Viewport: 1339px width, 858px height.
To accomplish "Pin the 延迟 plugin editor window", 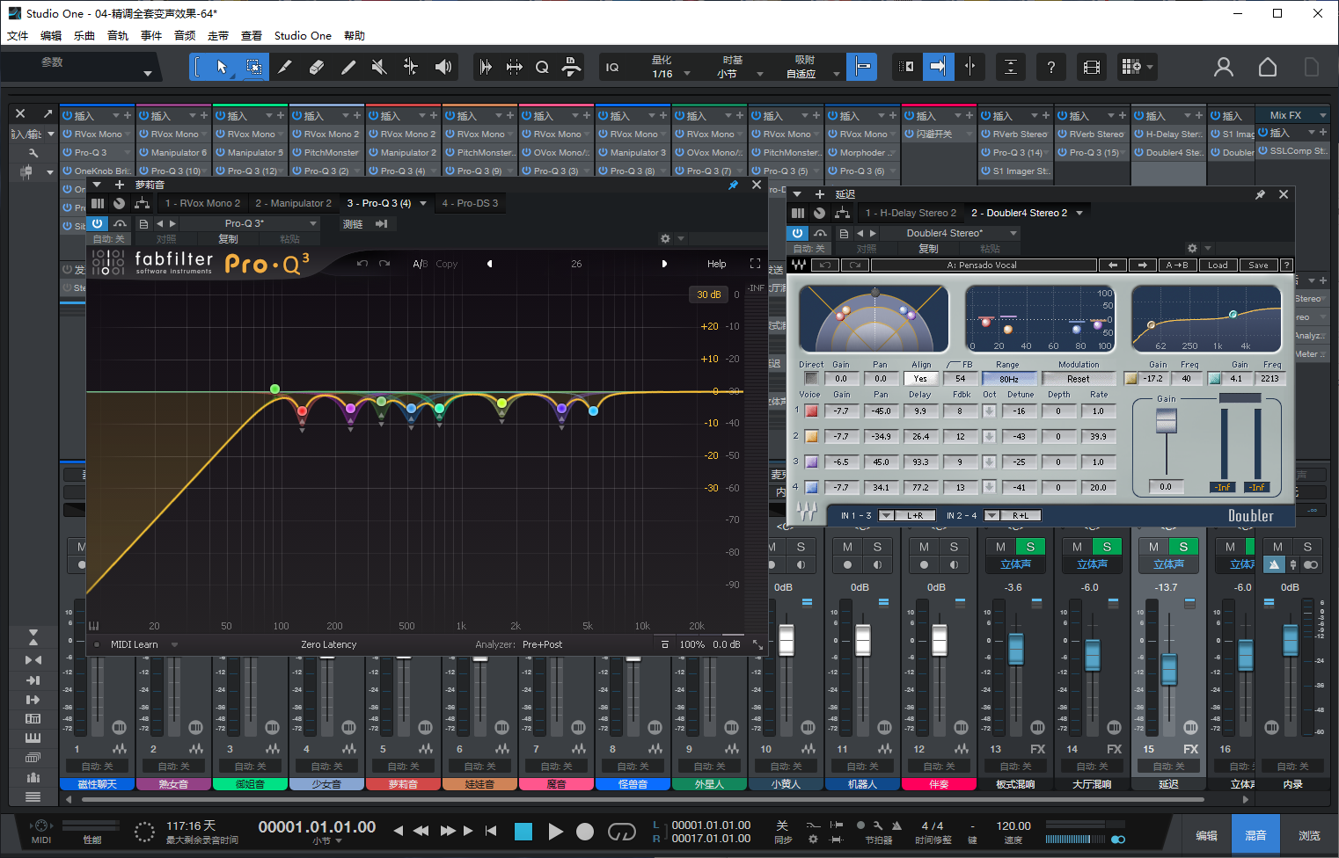I will point(1261,193).
